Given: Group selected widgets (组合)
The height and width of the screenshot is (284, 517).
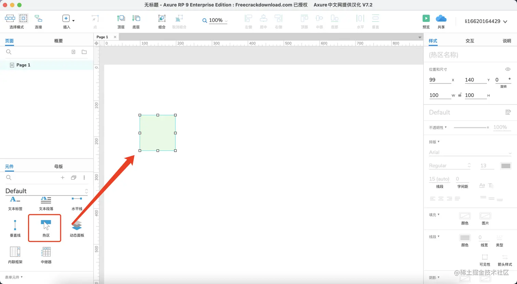Looking at the screenshot, I should coord(162,18).
